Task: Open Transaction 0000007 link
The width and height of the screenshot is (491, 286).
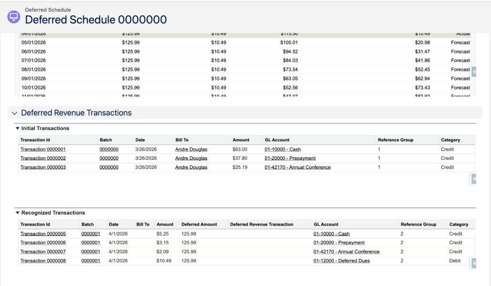Action: point(43,252)
